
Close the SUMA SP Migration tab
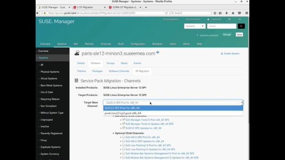click(x=140, y=7)
